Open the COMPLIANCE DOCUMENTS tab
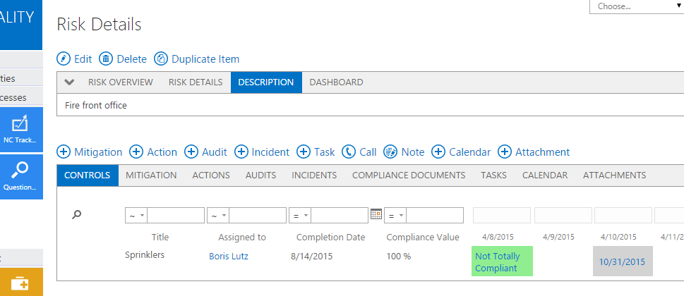This screenshot has height=296, width=684. pyautogui.click(x=409, y=175)
